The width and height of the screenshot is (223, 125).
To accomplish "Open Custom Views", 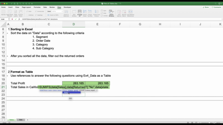I will pyautogui.click(x=21, y=13).
